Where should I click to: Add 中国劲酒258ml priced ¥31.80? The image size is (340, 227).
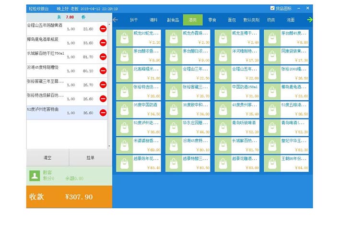237,92
